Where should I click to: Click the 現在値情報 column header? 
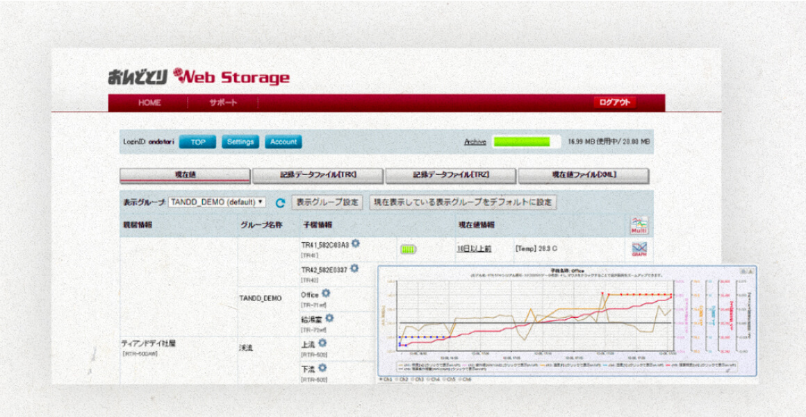coord(476,225)
